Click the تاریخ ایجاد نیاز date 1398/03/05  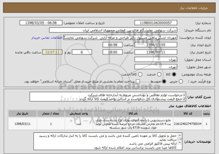(156, 45)
